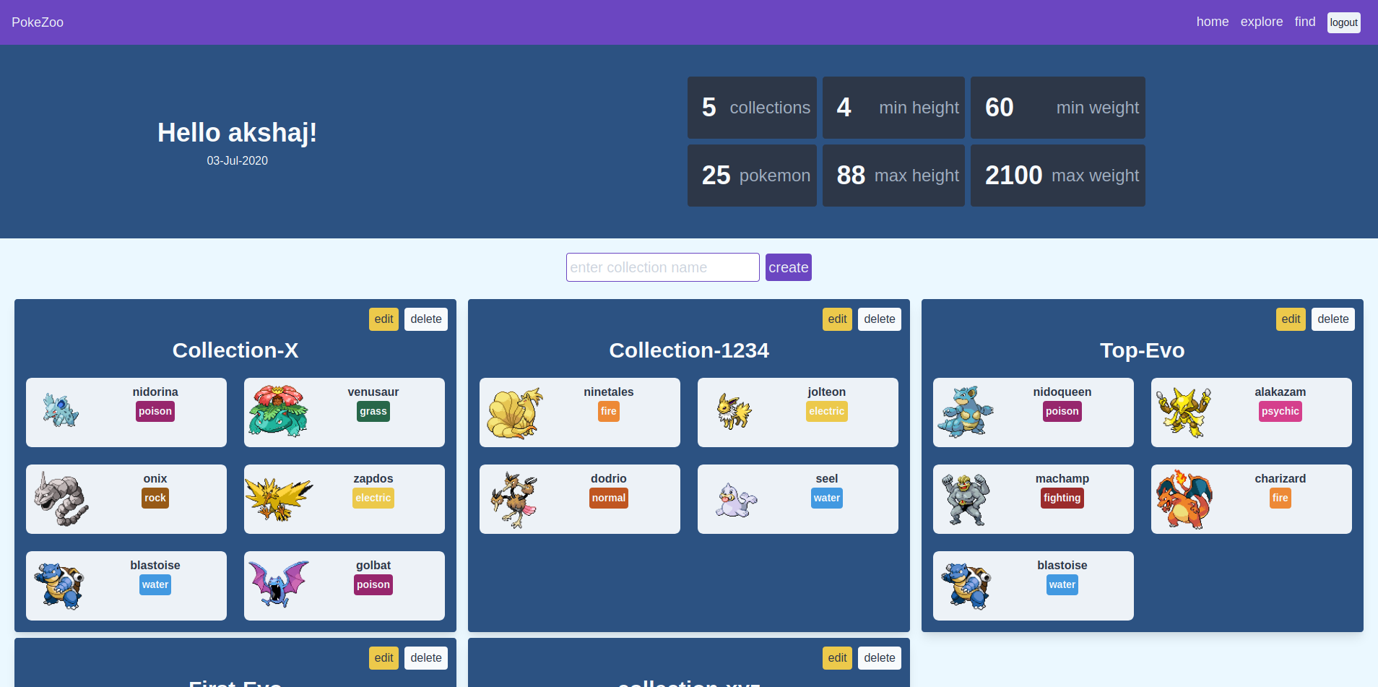
Task: Click the dodrio sprite image
Action: click(514, 499)
